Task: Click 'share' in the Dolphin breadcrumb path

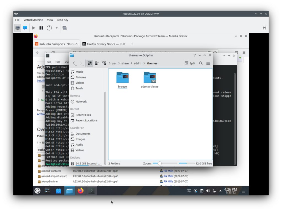Action: point(125,63)
